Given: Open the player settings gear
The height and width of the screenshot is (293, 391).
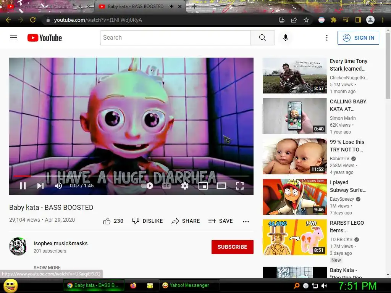Looking at the screenshot, I should 185,186.
